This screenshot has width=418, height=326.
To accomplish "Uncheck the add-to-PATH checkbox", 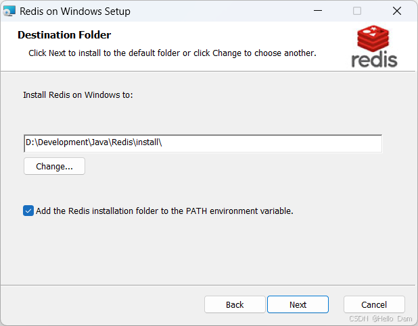I will click(28, 211).
